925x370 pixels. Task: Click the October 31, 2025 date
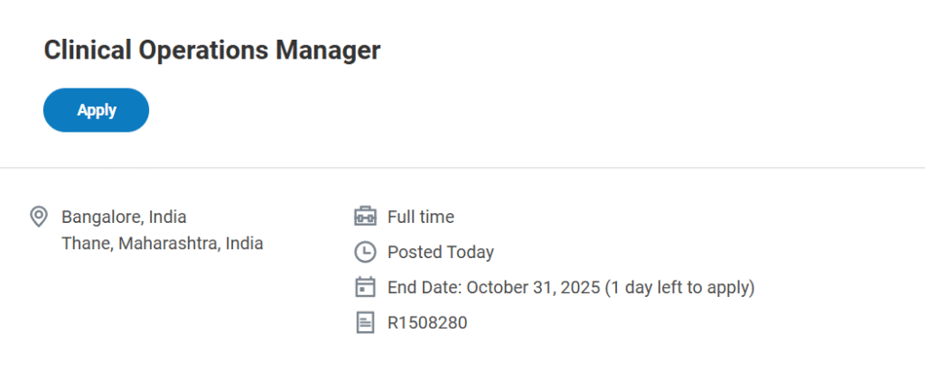click(533, 287)
